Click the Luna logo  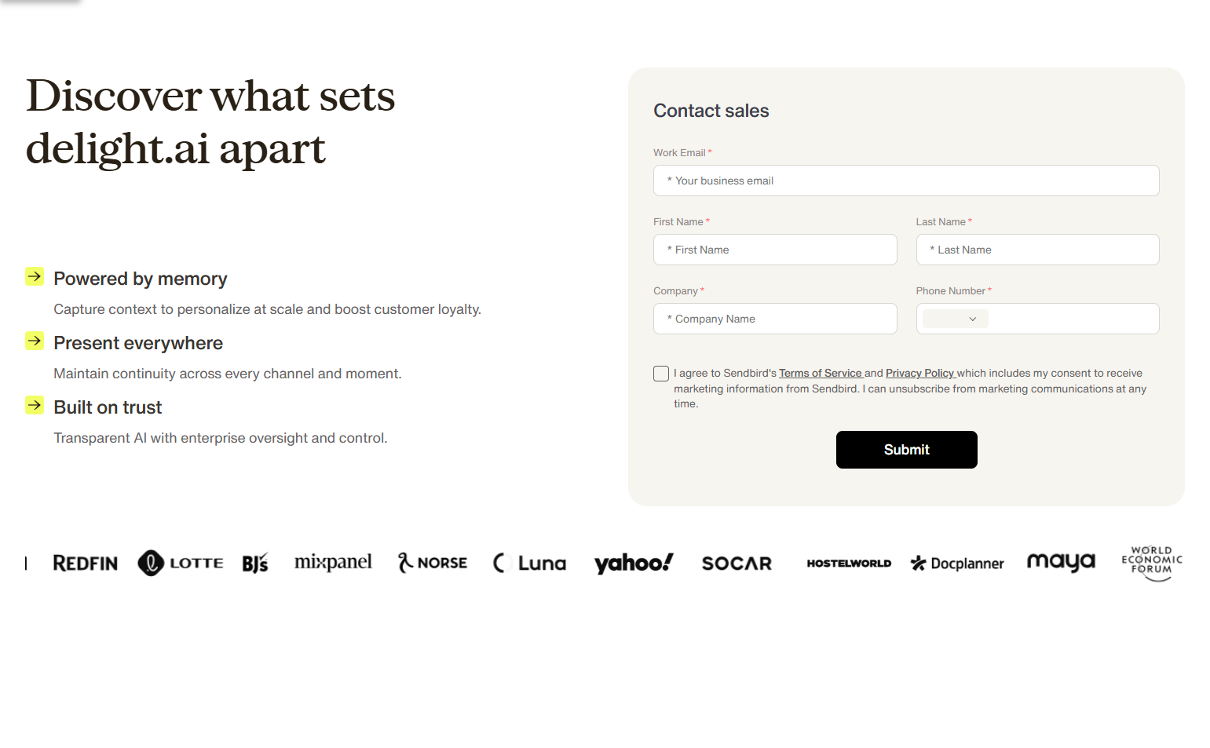530,563
